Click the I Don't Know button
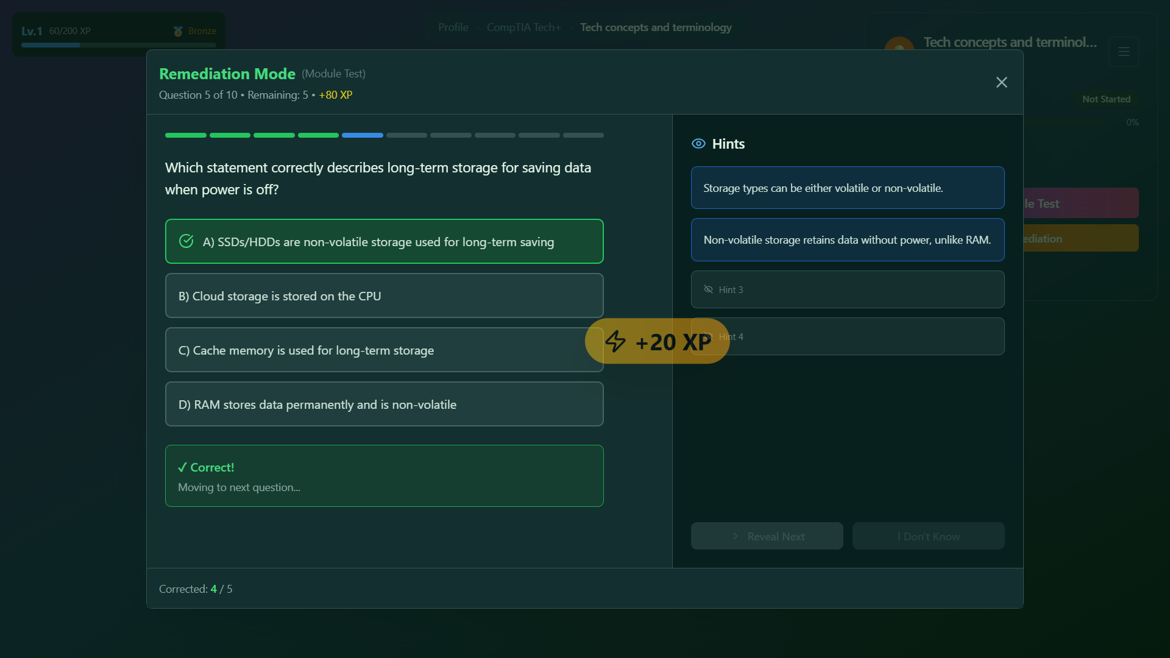The image size is (1170, 658). 928,536
